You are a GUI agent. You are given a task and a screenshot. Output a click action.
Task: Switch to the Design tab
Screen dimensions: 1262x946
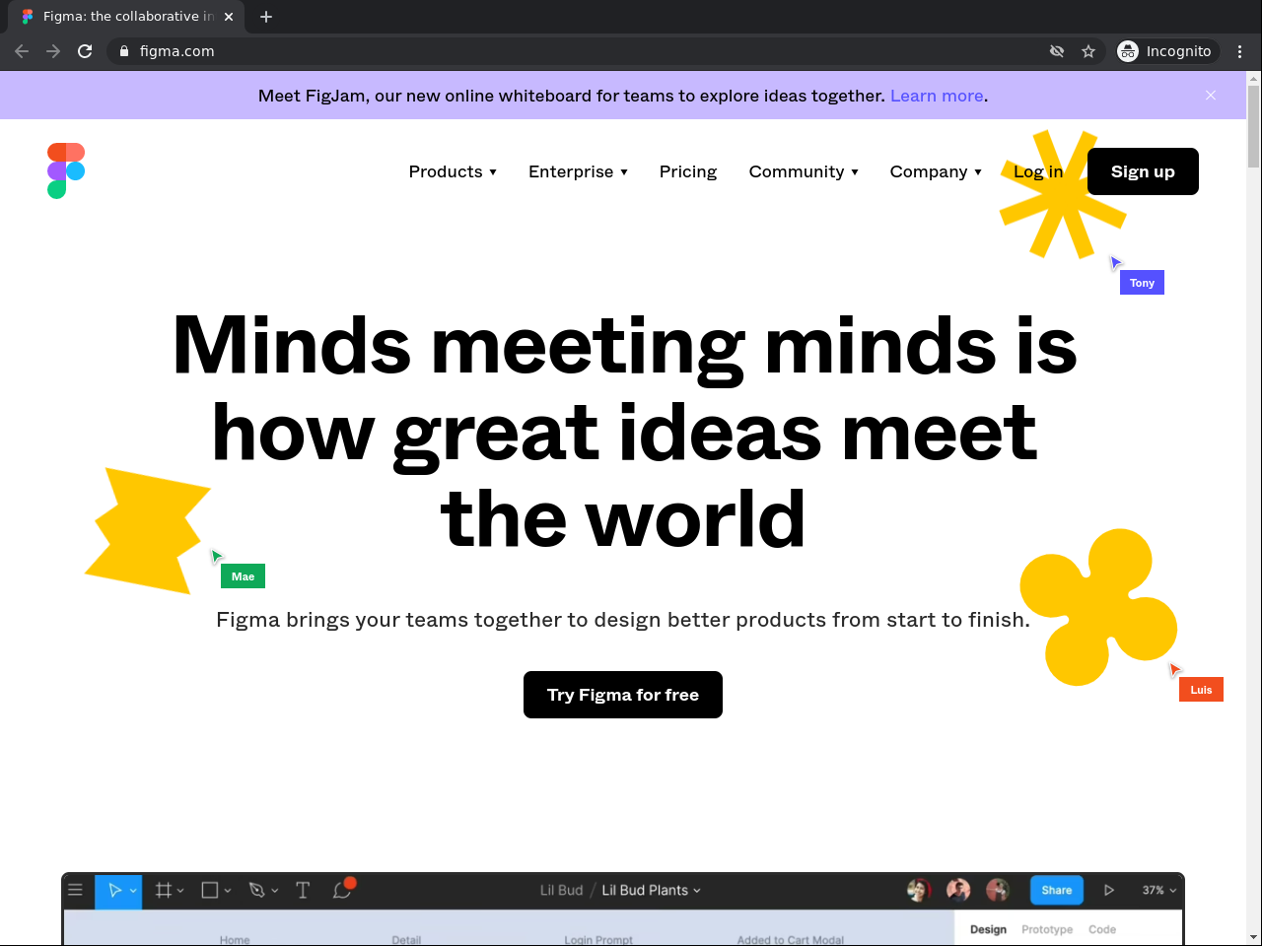pyautogui.click(x=988, y=929)
